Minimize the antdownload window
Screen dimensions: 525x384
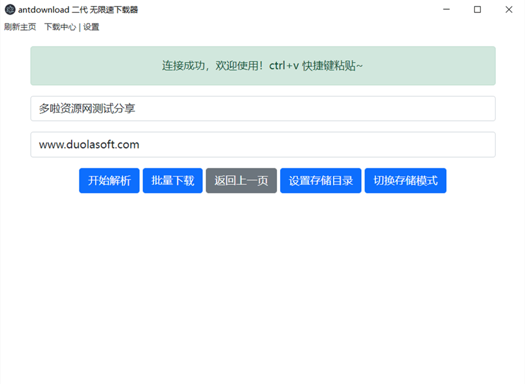446,9
